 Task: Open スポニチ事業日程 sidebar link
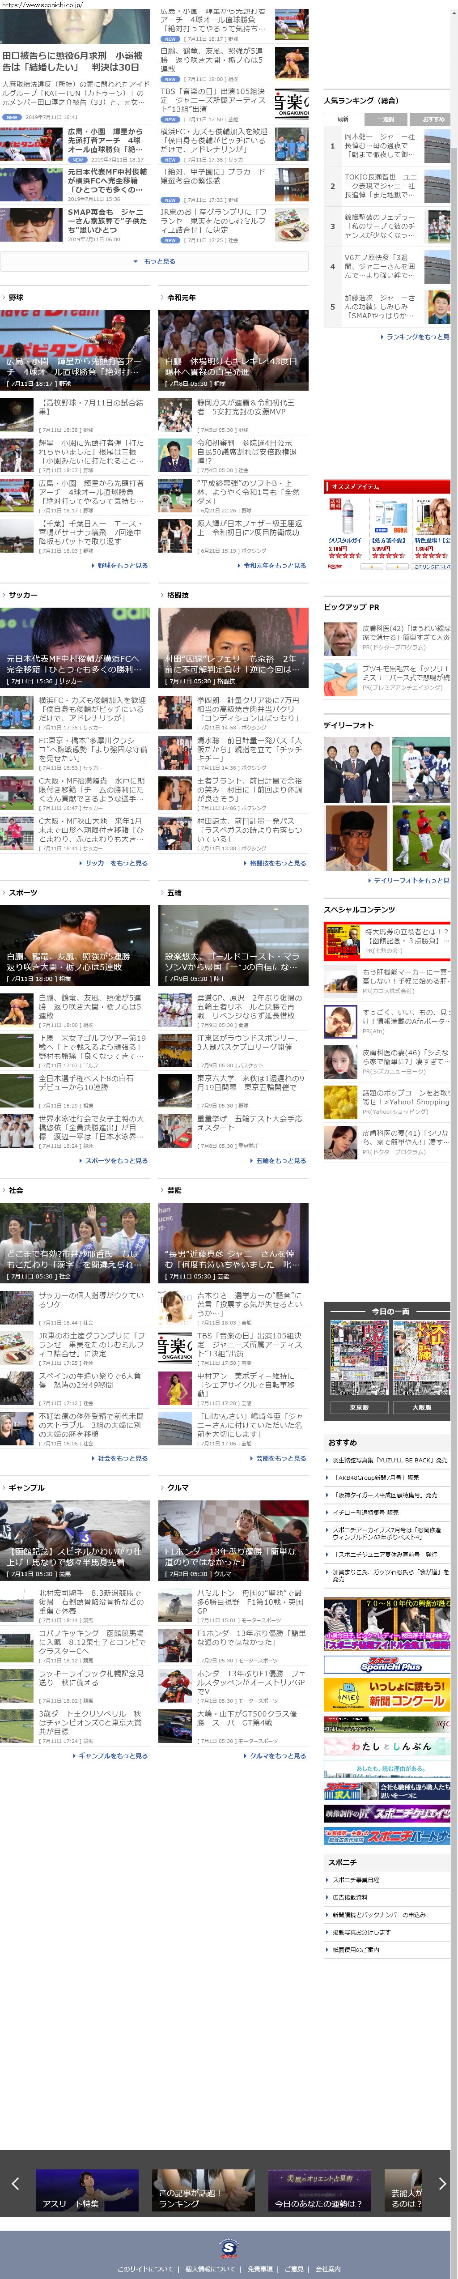[356, 1879]
